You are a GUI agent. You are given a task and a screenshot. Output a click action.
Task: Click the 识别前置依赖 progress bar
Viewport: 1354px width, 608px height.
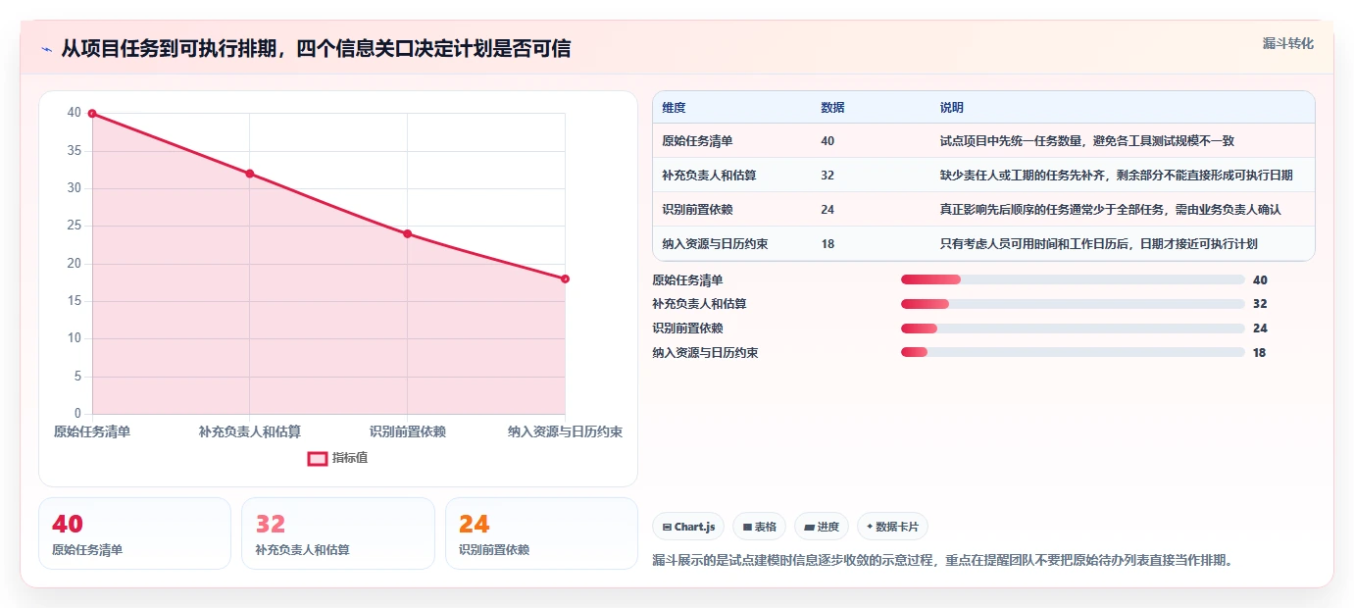[1073, 329]
